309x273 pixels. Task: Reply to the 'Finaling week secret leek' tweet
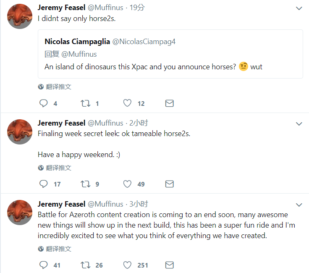click(x=44, y=184)
